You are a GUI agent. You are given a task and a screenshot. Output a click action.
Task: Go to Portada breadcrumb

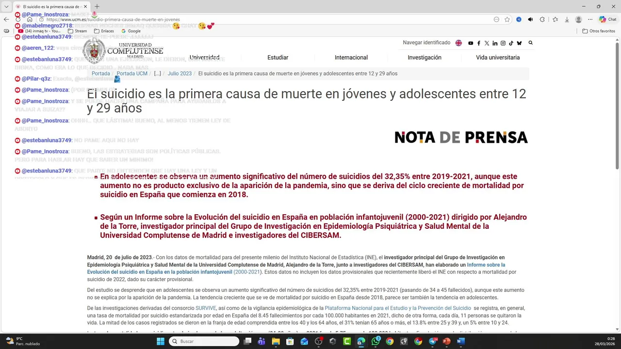click(101, 74)
